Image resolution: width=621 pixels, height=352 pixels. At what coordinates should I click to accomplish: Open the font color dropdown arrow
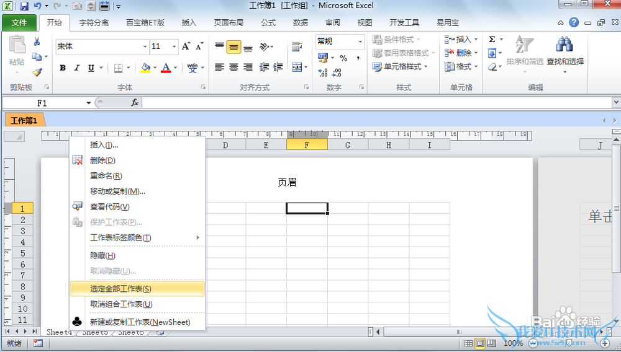pos(176,68)
